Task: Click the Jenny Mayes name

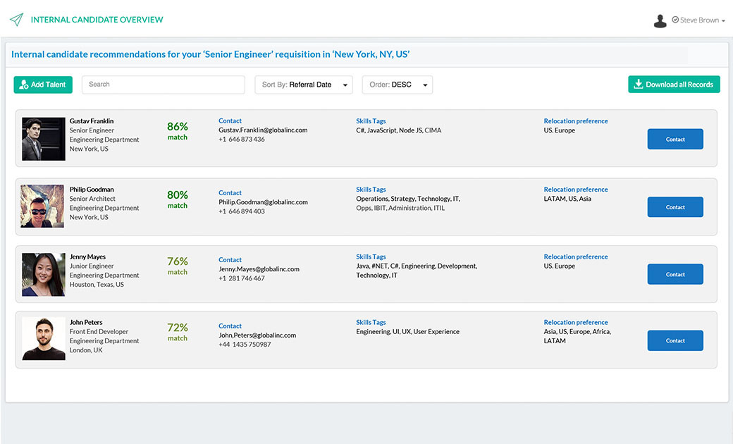Action: [87, 257]
